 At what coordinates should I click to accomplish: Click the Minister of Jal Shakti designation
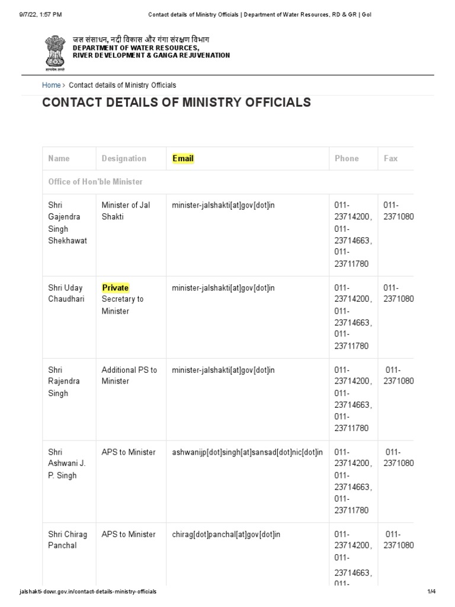[126, 211]
